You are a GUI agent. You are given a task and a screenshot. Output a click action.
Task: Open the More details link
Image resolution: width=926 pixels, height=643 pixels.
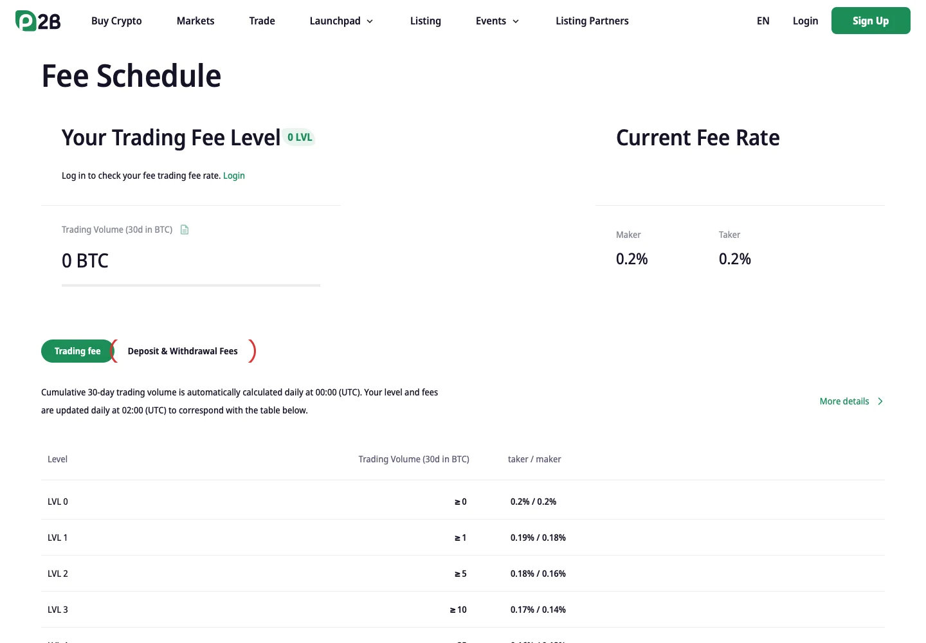pyautogui.click(x=844, y=401)
